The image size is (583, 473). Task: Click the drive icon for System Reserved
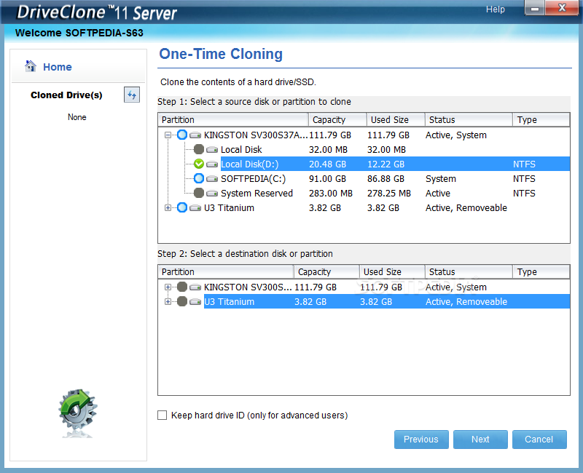[x=212, y=193]
